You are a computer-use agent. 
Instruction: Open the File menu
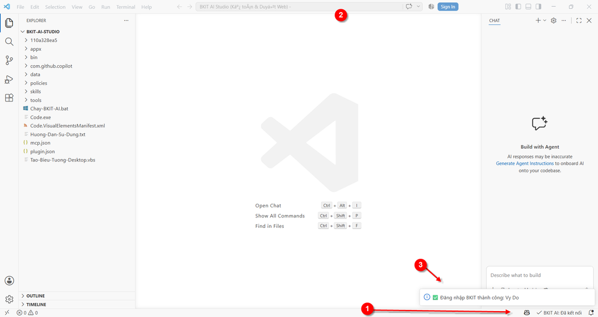click(x=20, y=7)
